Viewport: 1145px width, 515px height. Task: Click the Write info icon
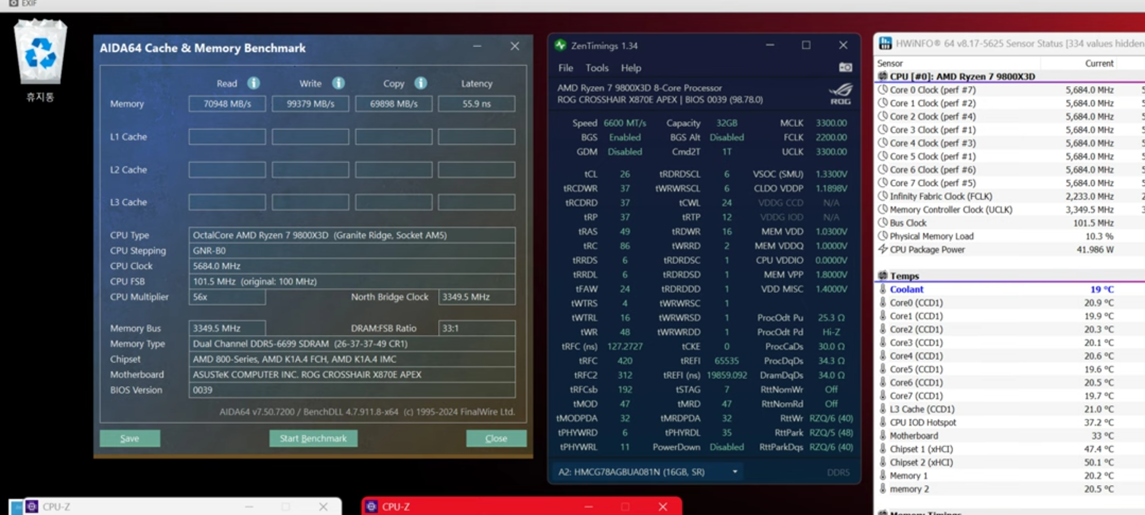[x=338, y=83]
